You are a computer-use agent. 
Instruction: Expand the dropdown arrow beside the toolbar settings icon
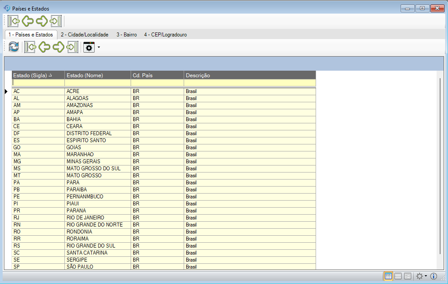[99, 47]
